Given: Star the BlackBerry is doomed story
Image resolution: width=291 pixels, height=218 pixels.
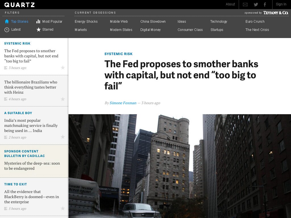Looking at the screenshot, I should pos(63,208).
